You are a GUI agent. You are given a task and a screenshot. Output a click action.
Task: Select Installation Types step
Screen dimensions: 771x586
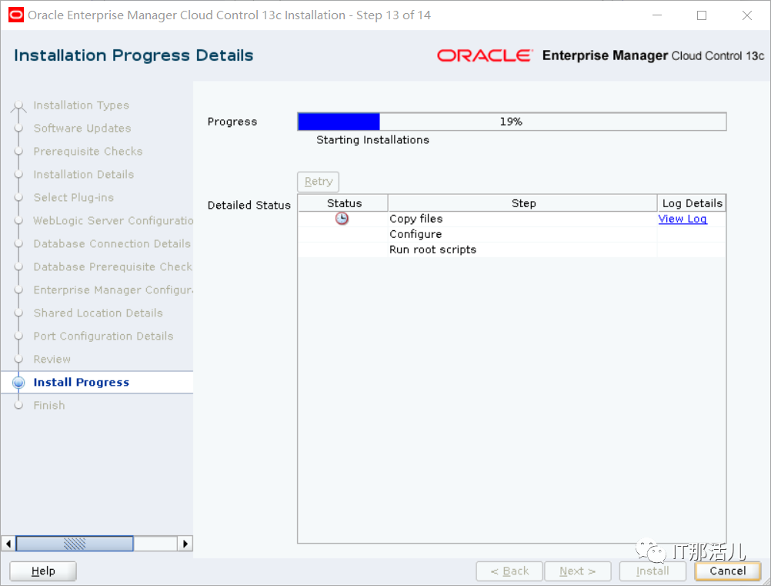click(81, 105)
